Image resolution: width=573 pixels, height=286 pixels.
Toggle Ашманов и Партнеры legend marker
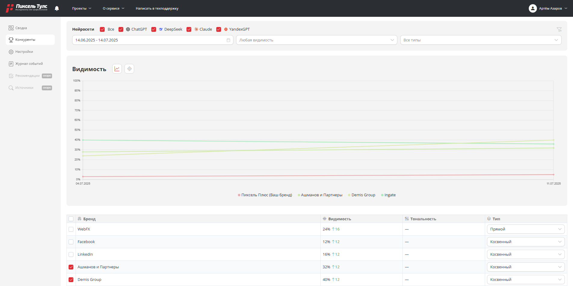[x=299, y=195]
